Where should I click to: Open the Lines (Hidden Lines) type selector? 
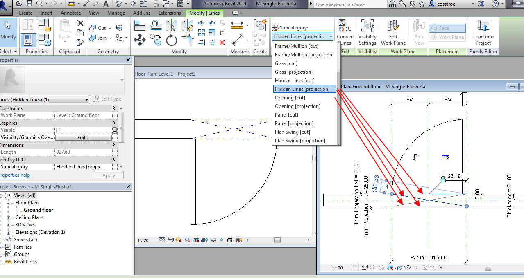pos(86,99)
